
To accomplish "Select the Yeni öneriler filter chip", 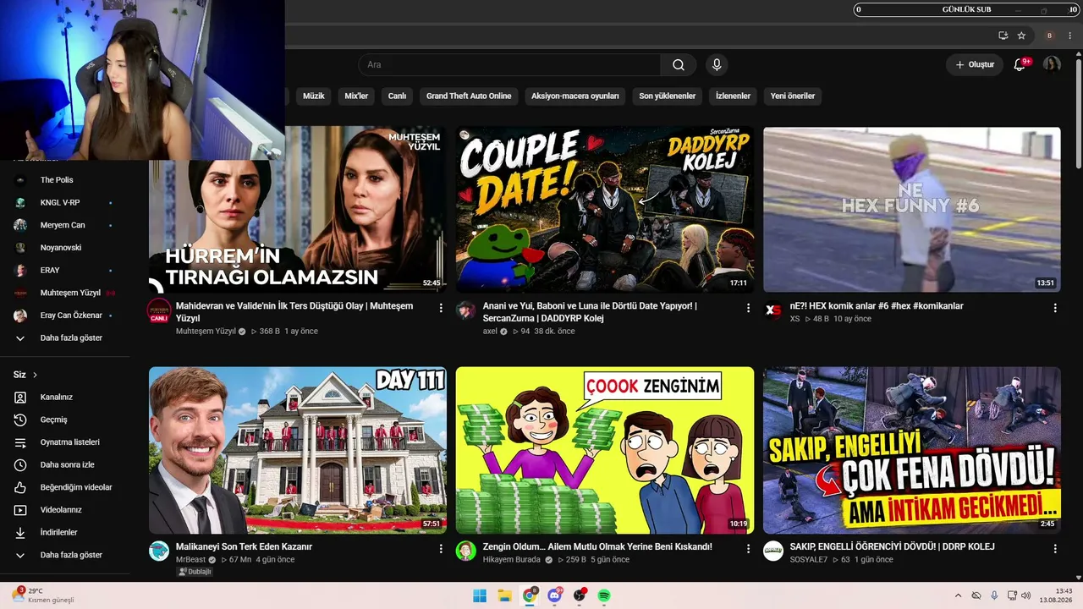I will pos(793,96).
